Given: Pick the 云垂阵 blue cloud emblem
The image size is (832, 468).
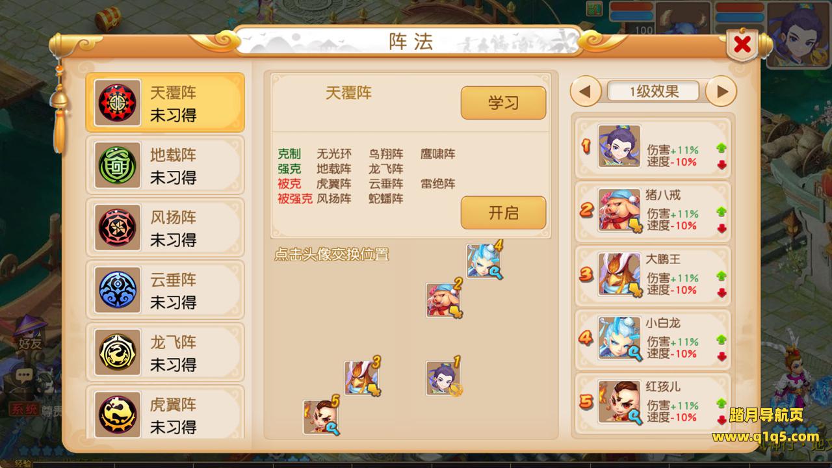Looking at the screenshot, I should click(x=118, y=290).
